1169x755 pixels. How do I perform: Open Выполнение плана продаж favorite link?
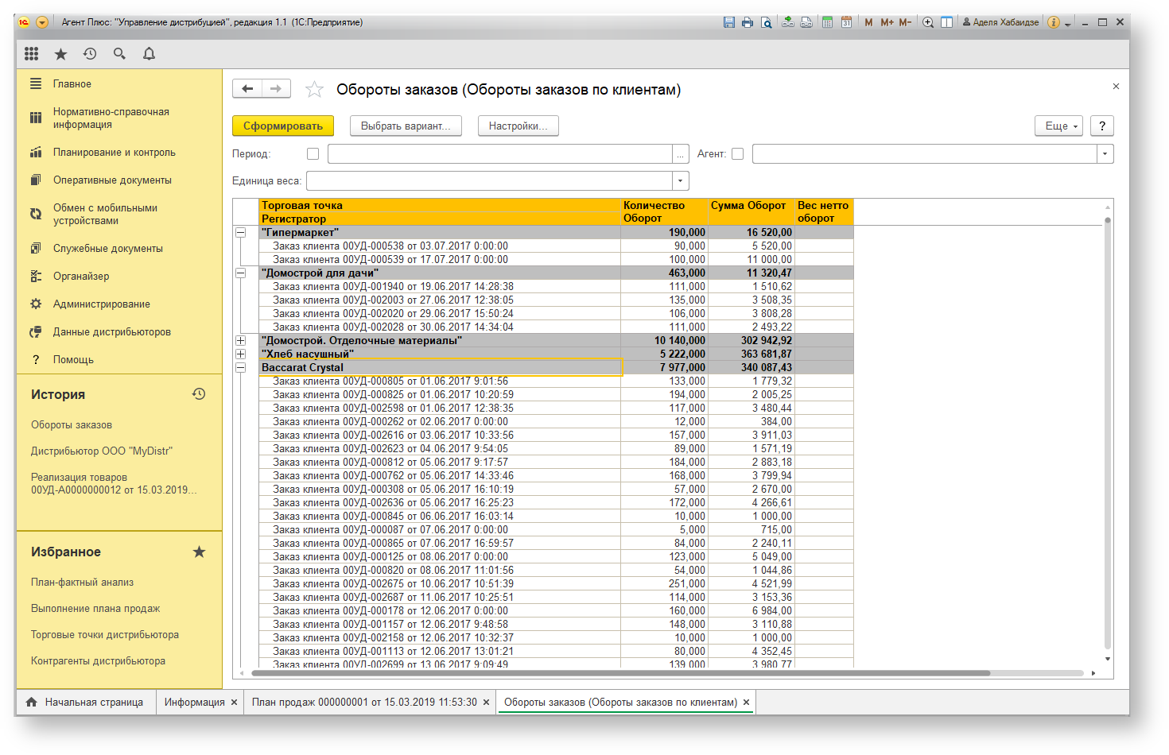click(95, 608)
